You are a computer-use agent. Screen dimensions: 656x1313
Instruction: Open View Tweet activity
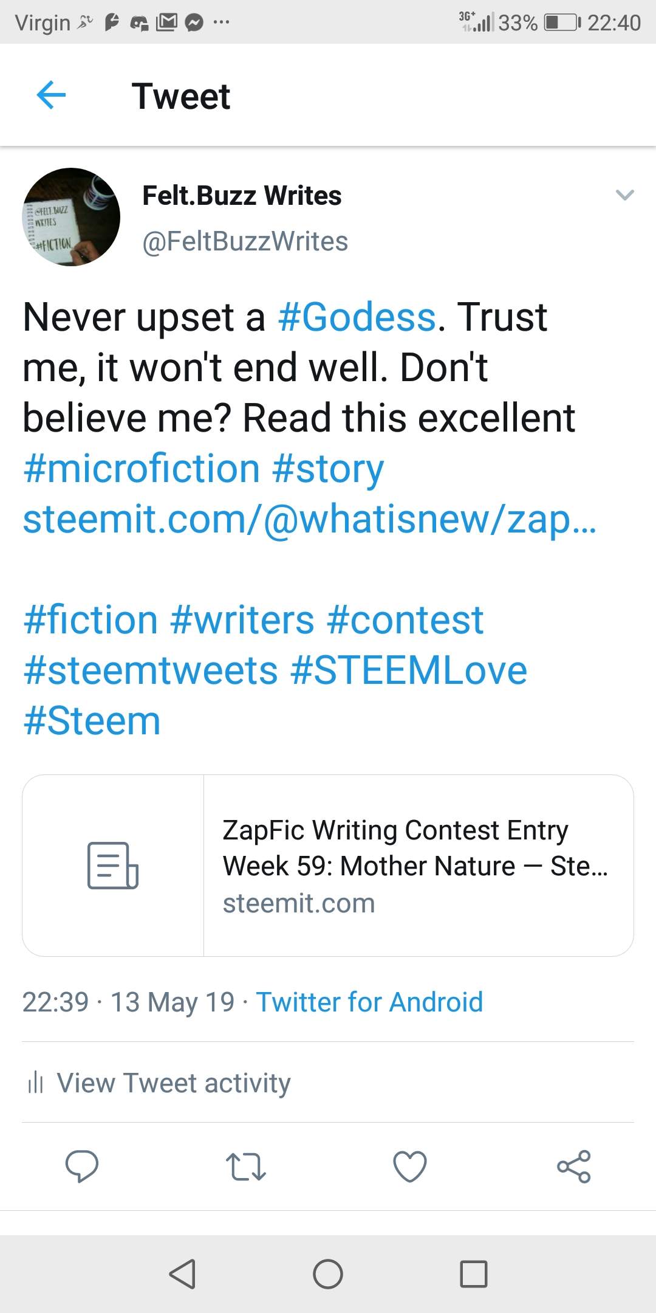(x=174, y=1083)
